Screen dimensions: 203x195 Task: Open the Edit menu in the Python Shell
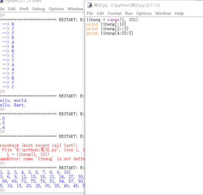12,9
